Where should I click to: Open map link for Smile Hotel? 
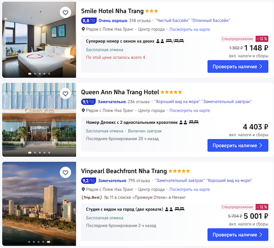pos(190,29)
